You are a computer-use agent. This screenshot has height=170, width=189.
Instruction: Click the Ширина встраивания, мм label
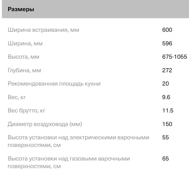tap(44, 30)
